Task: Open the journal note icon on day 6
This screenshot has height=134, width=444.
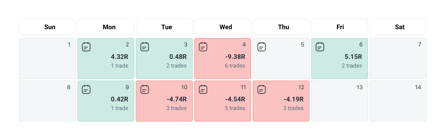Action: (320, 47)
